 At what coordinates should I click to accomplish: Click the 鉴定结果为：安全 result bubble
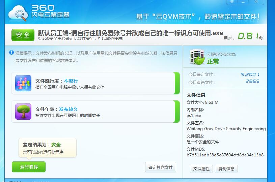coord(48,148)
